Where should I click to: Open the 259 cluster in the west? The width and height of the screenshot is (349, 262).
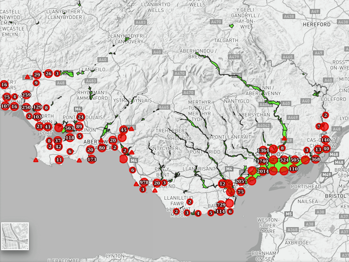coord(26,94)
